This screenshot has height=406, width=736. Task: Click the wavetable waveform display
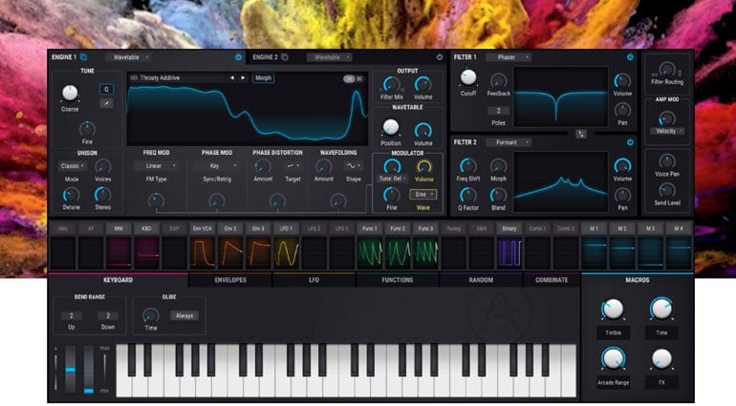[x=247, y=115]
